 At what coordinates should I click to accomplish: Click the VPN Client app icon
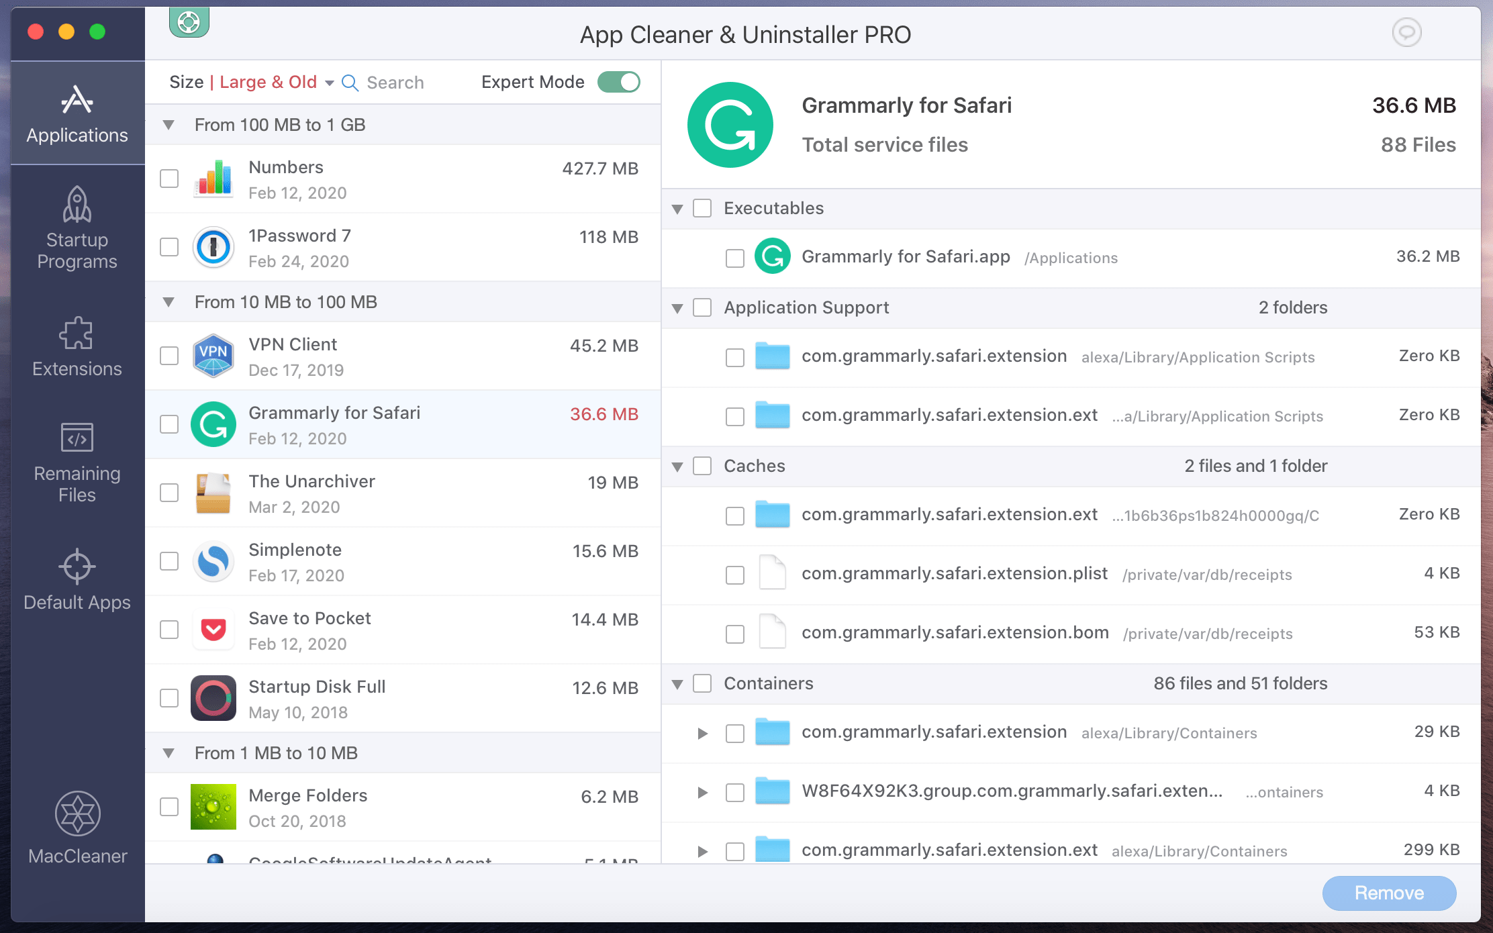point(213,356)
